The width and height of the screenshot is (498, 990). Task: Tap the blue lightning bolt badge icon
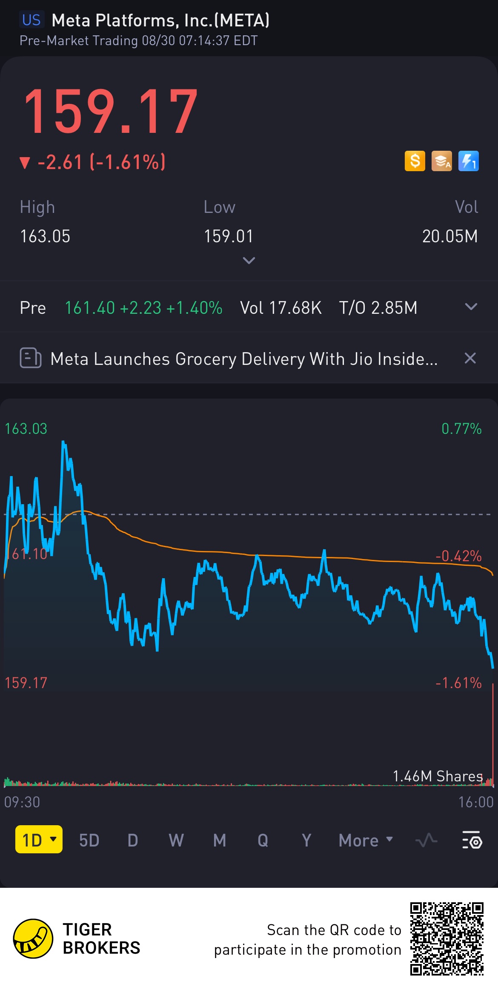pos(468,161)
